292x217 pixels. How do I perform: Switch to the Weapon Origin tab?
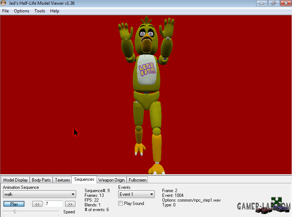pyautogui.click(x=111, y=180)
